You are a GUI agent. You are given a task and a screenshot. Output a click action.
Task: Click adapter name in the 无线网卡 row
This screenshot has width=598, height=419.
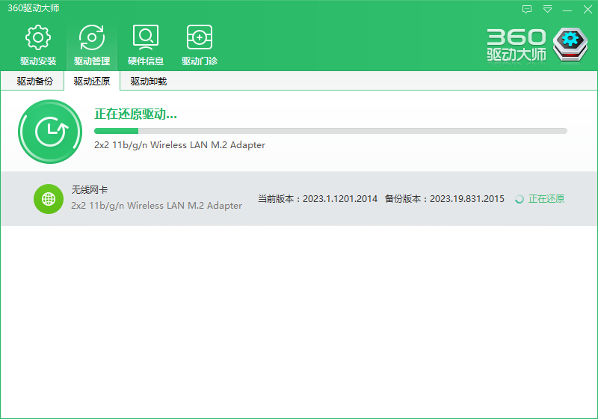156,205
